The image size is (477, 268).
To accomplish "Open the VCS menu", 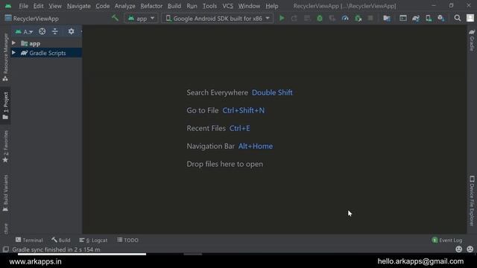I will pyautogui.click(x=227, y=6).
